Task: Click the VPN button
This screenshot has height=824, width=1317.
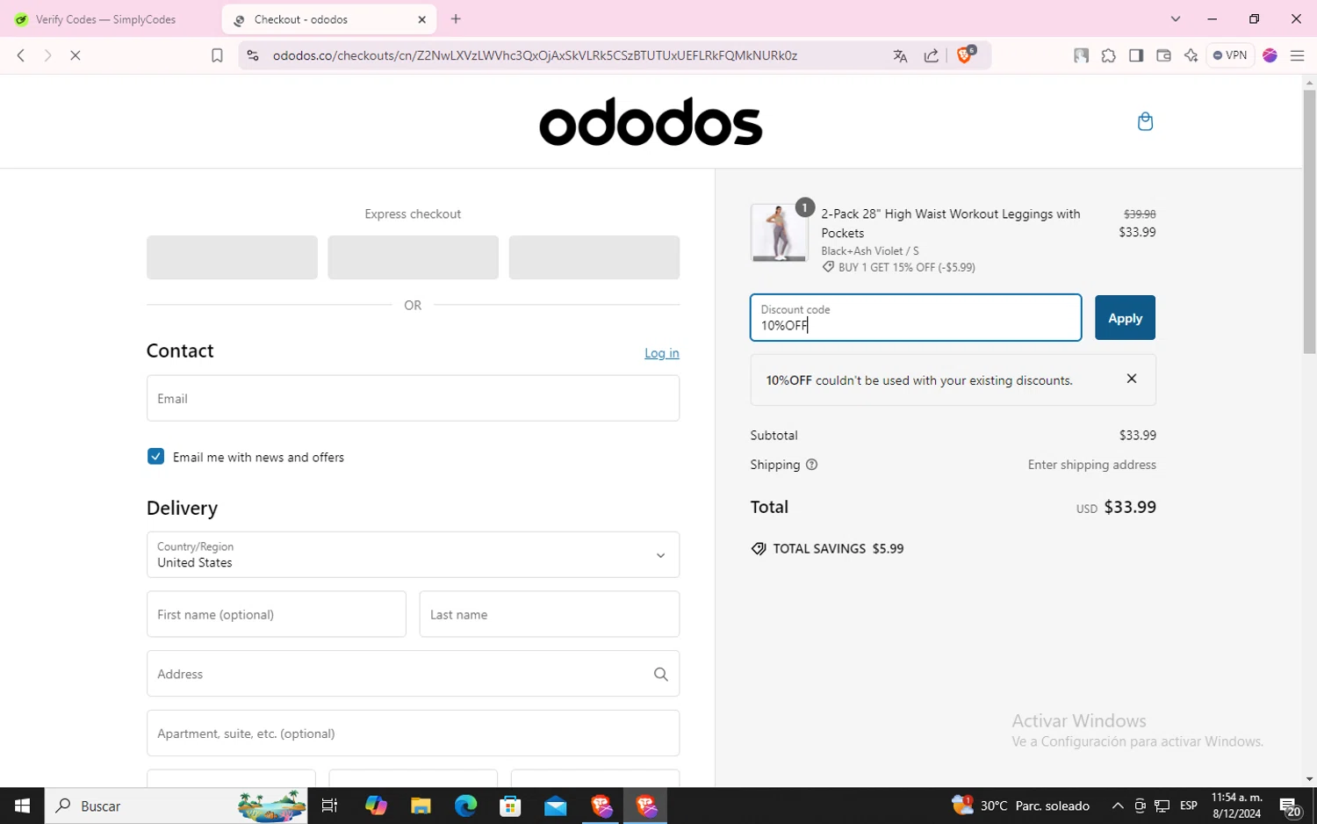Action: tap(1230, 55)
